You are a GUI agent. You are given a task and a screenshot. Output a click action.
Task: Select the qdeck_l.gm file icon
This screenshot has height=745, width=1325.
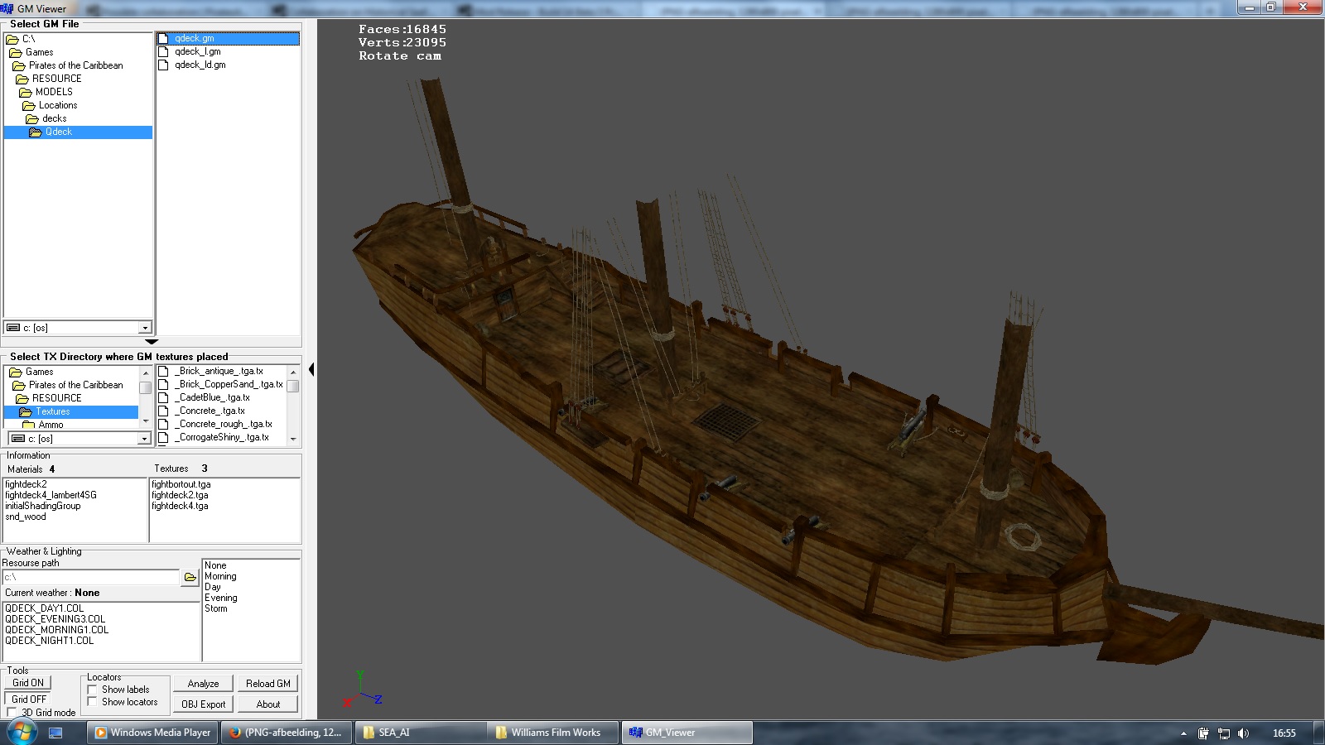pyautogui.click(x=164, y=51)
